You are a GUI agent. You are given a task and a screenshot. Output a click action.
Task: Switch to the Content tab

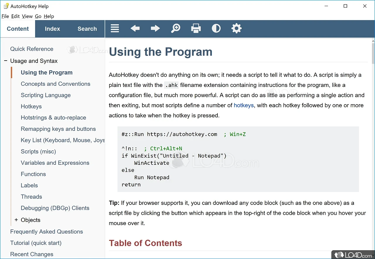coord(18,29)
